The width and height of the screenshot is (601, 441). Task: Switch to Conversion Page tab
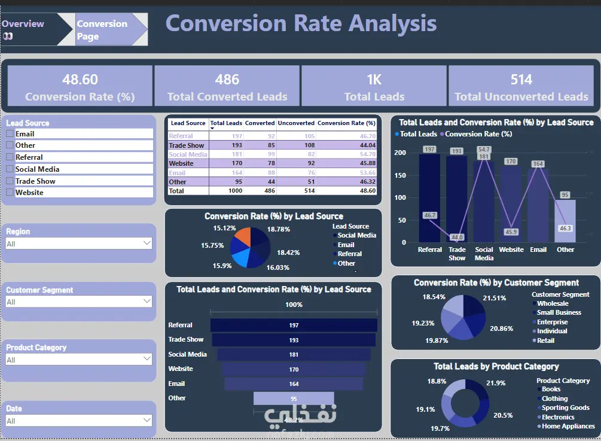[x=111, y=29]
